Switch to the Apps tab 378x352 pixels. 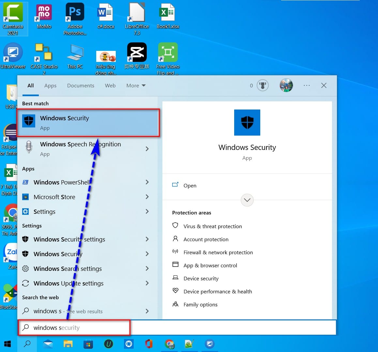click(50, 85)
